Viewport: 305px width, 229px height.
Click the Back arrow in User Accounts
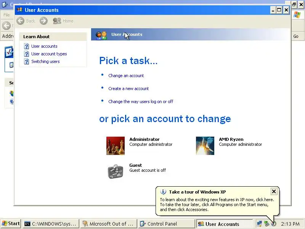pos(21,21)
